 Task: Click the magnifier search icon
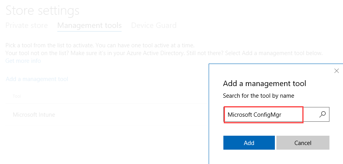pyautogui.click(x=322, y=114)
